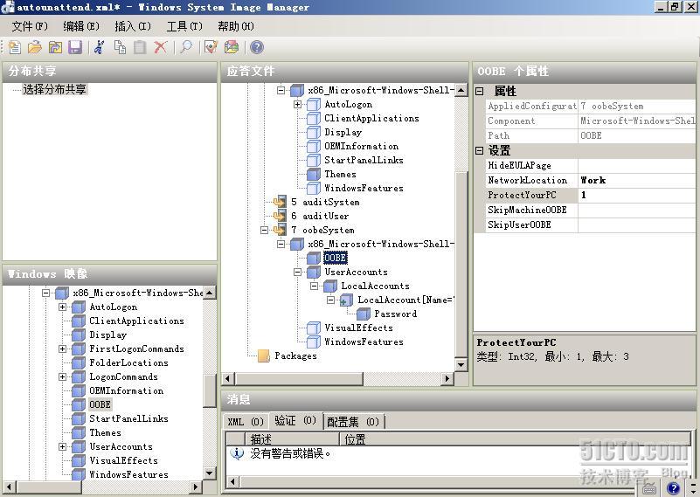Select 选择分布共享 in distribution share pane
700x497 pixels.
point(54,89)
